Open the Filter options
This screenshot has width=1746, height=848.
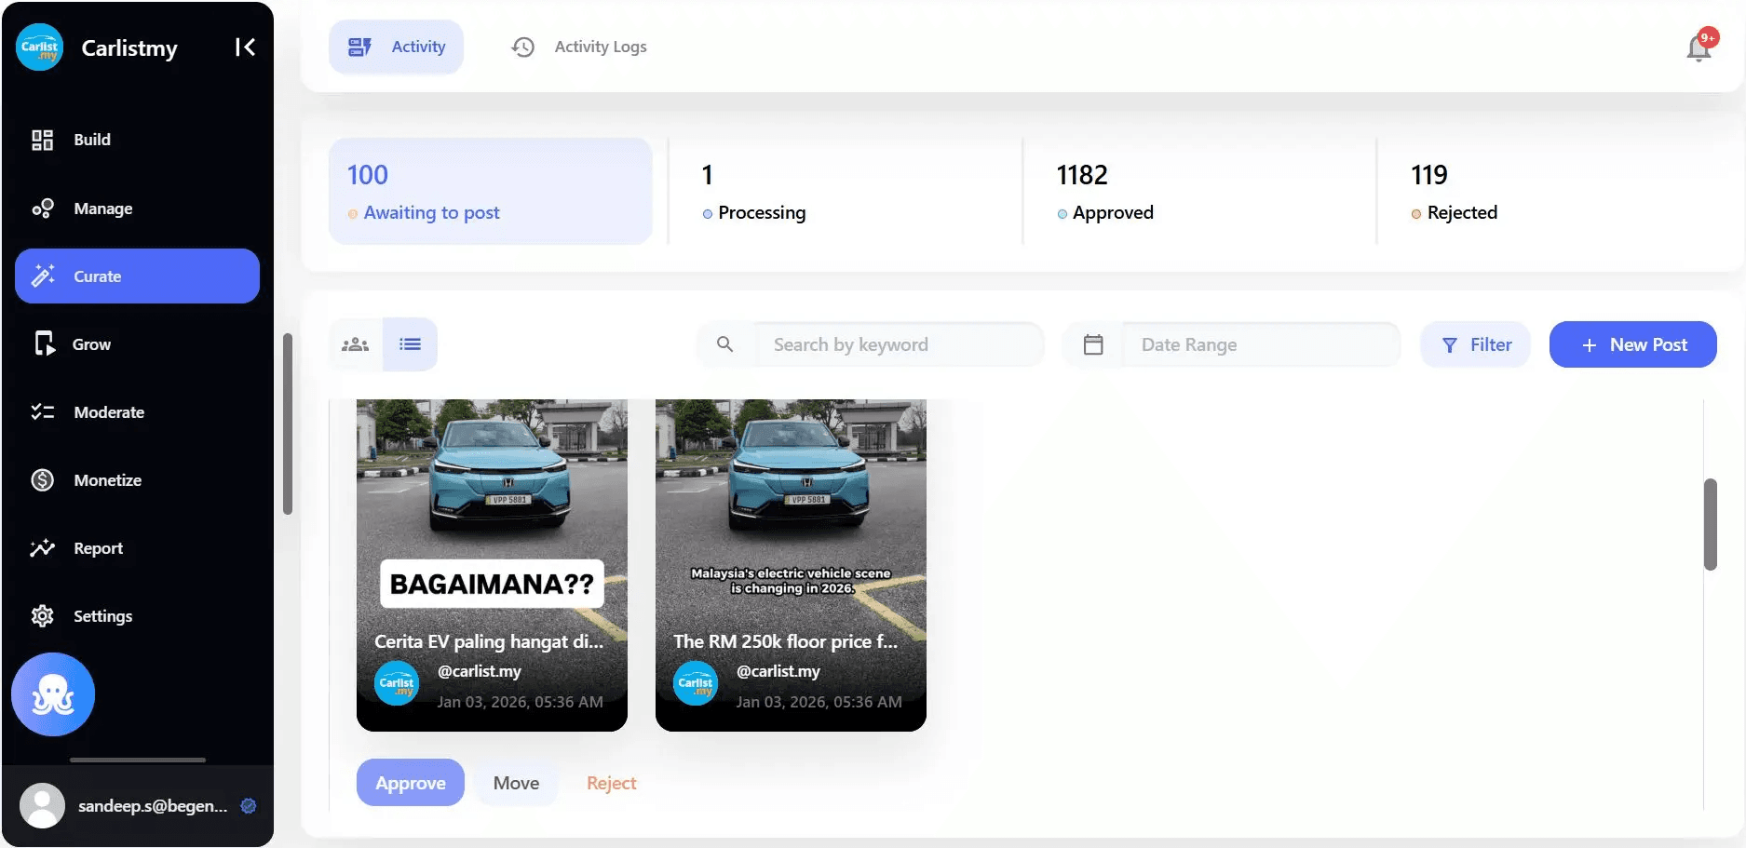pos(1475,344)
